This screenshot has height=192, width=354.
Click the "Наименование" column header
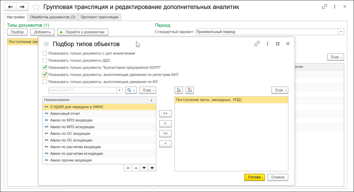tap(99, 100)
